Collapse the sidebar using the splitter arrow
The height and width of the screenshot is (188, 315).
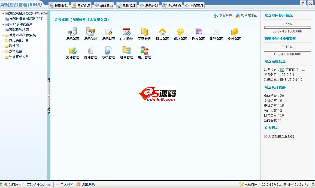tap(49, 96)
